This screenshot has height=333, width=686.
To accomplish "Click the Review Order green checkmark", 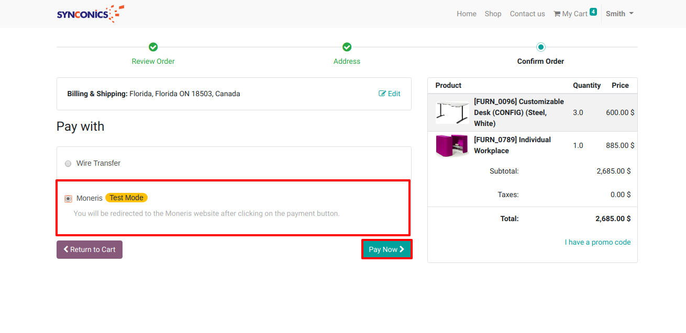I will pos(153,47).
